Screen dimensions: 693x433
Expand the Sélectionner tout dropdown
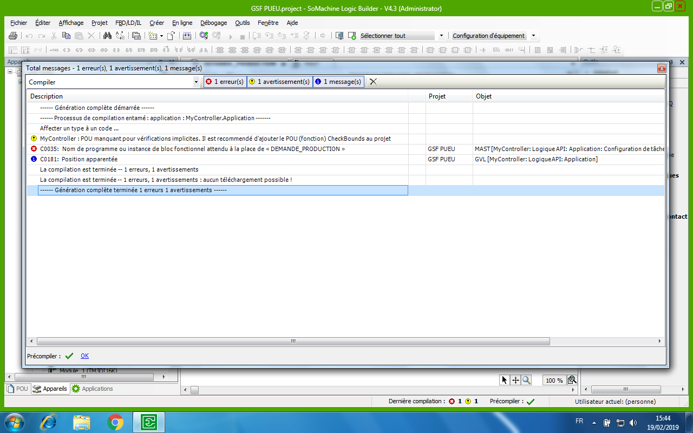click(441, 36)
